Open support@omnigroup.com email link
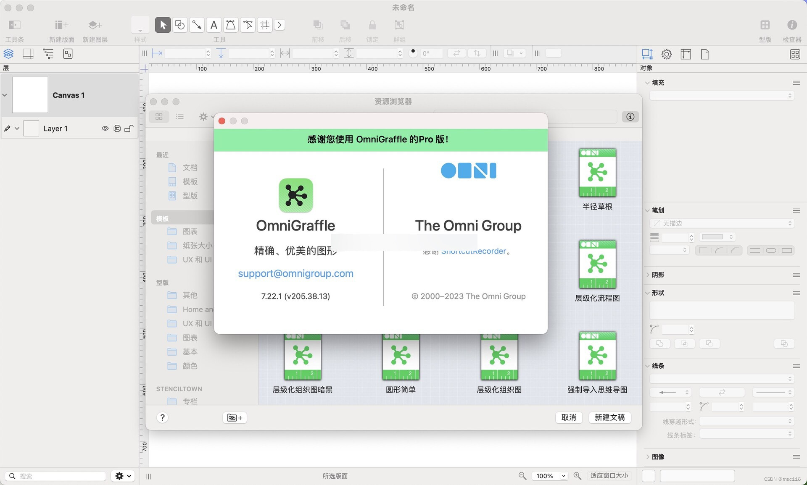807x485 pixels. coord(295,273)
